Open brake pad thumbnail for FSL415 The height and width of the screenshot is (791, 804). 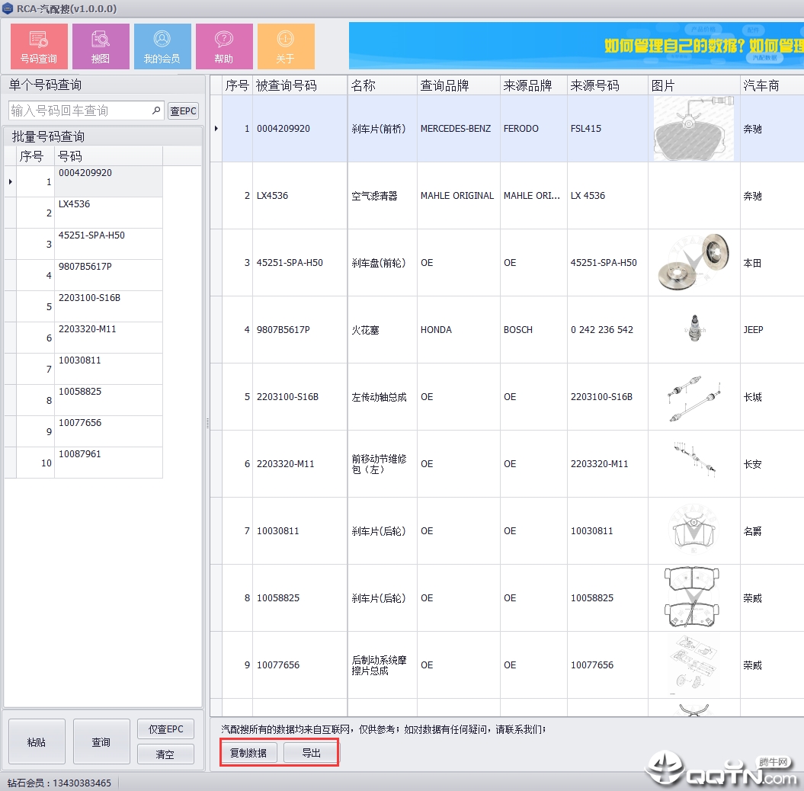coord(693,129)
